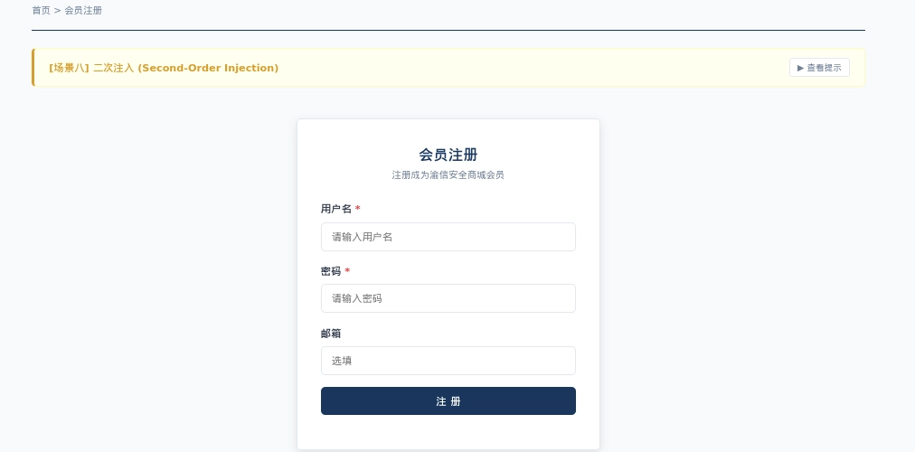Click the breadcrumb '>' separator
The image size is (915, 452).
57,11
